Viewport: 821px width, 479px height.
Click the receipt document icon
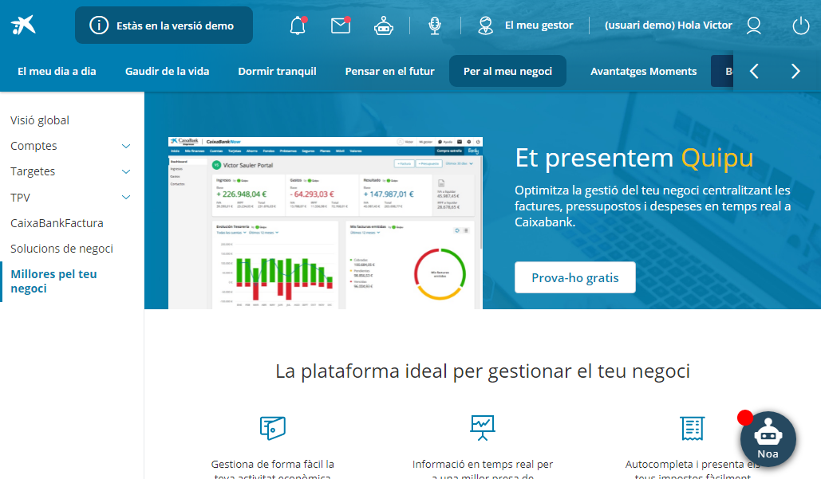(693, 428)
